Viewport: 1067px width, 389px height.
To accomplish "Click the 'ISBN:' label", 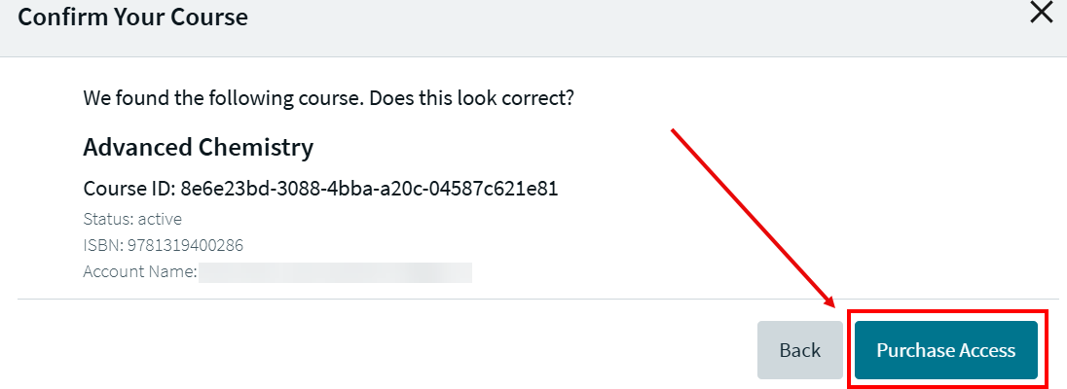I will pos(101,245).
